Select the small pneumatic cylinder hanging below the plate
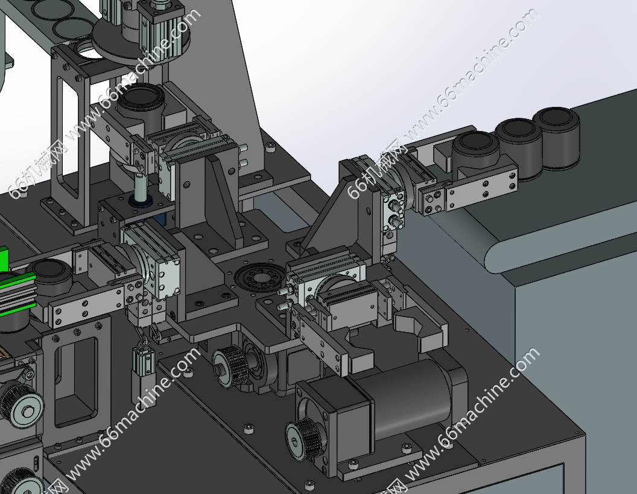637x494 pixels. pos(142,372)
